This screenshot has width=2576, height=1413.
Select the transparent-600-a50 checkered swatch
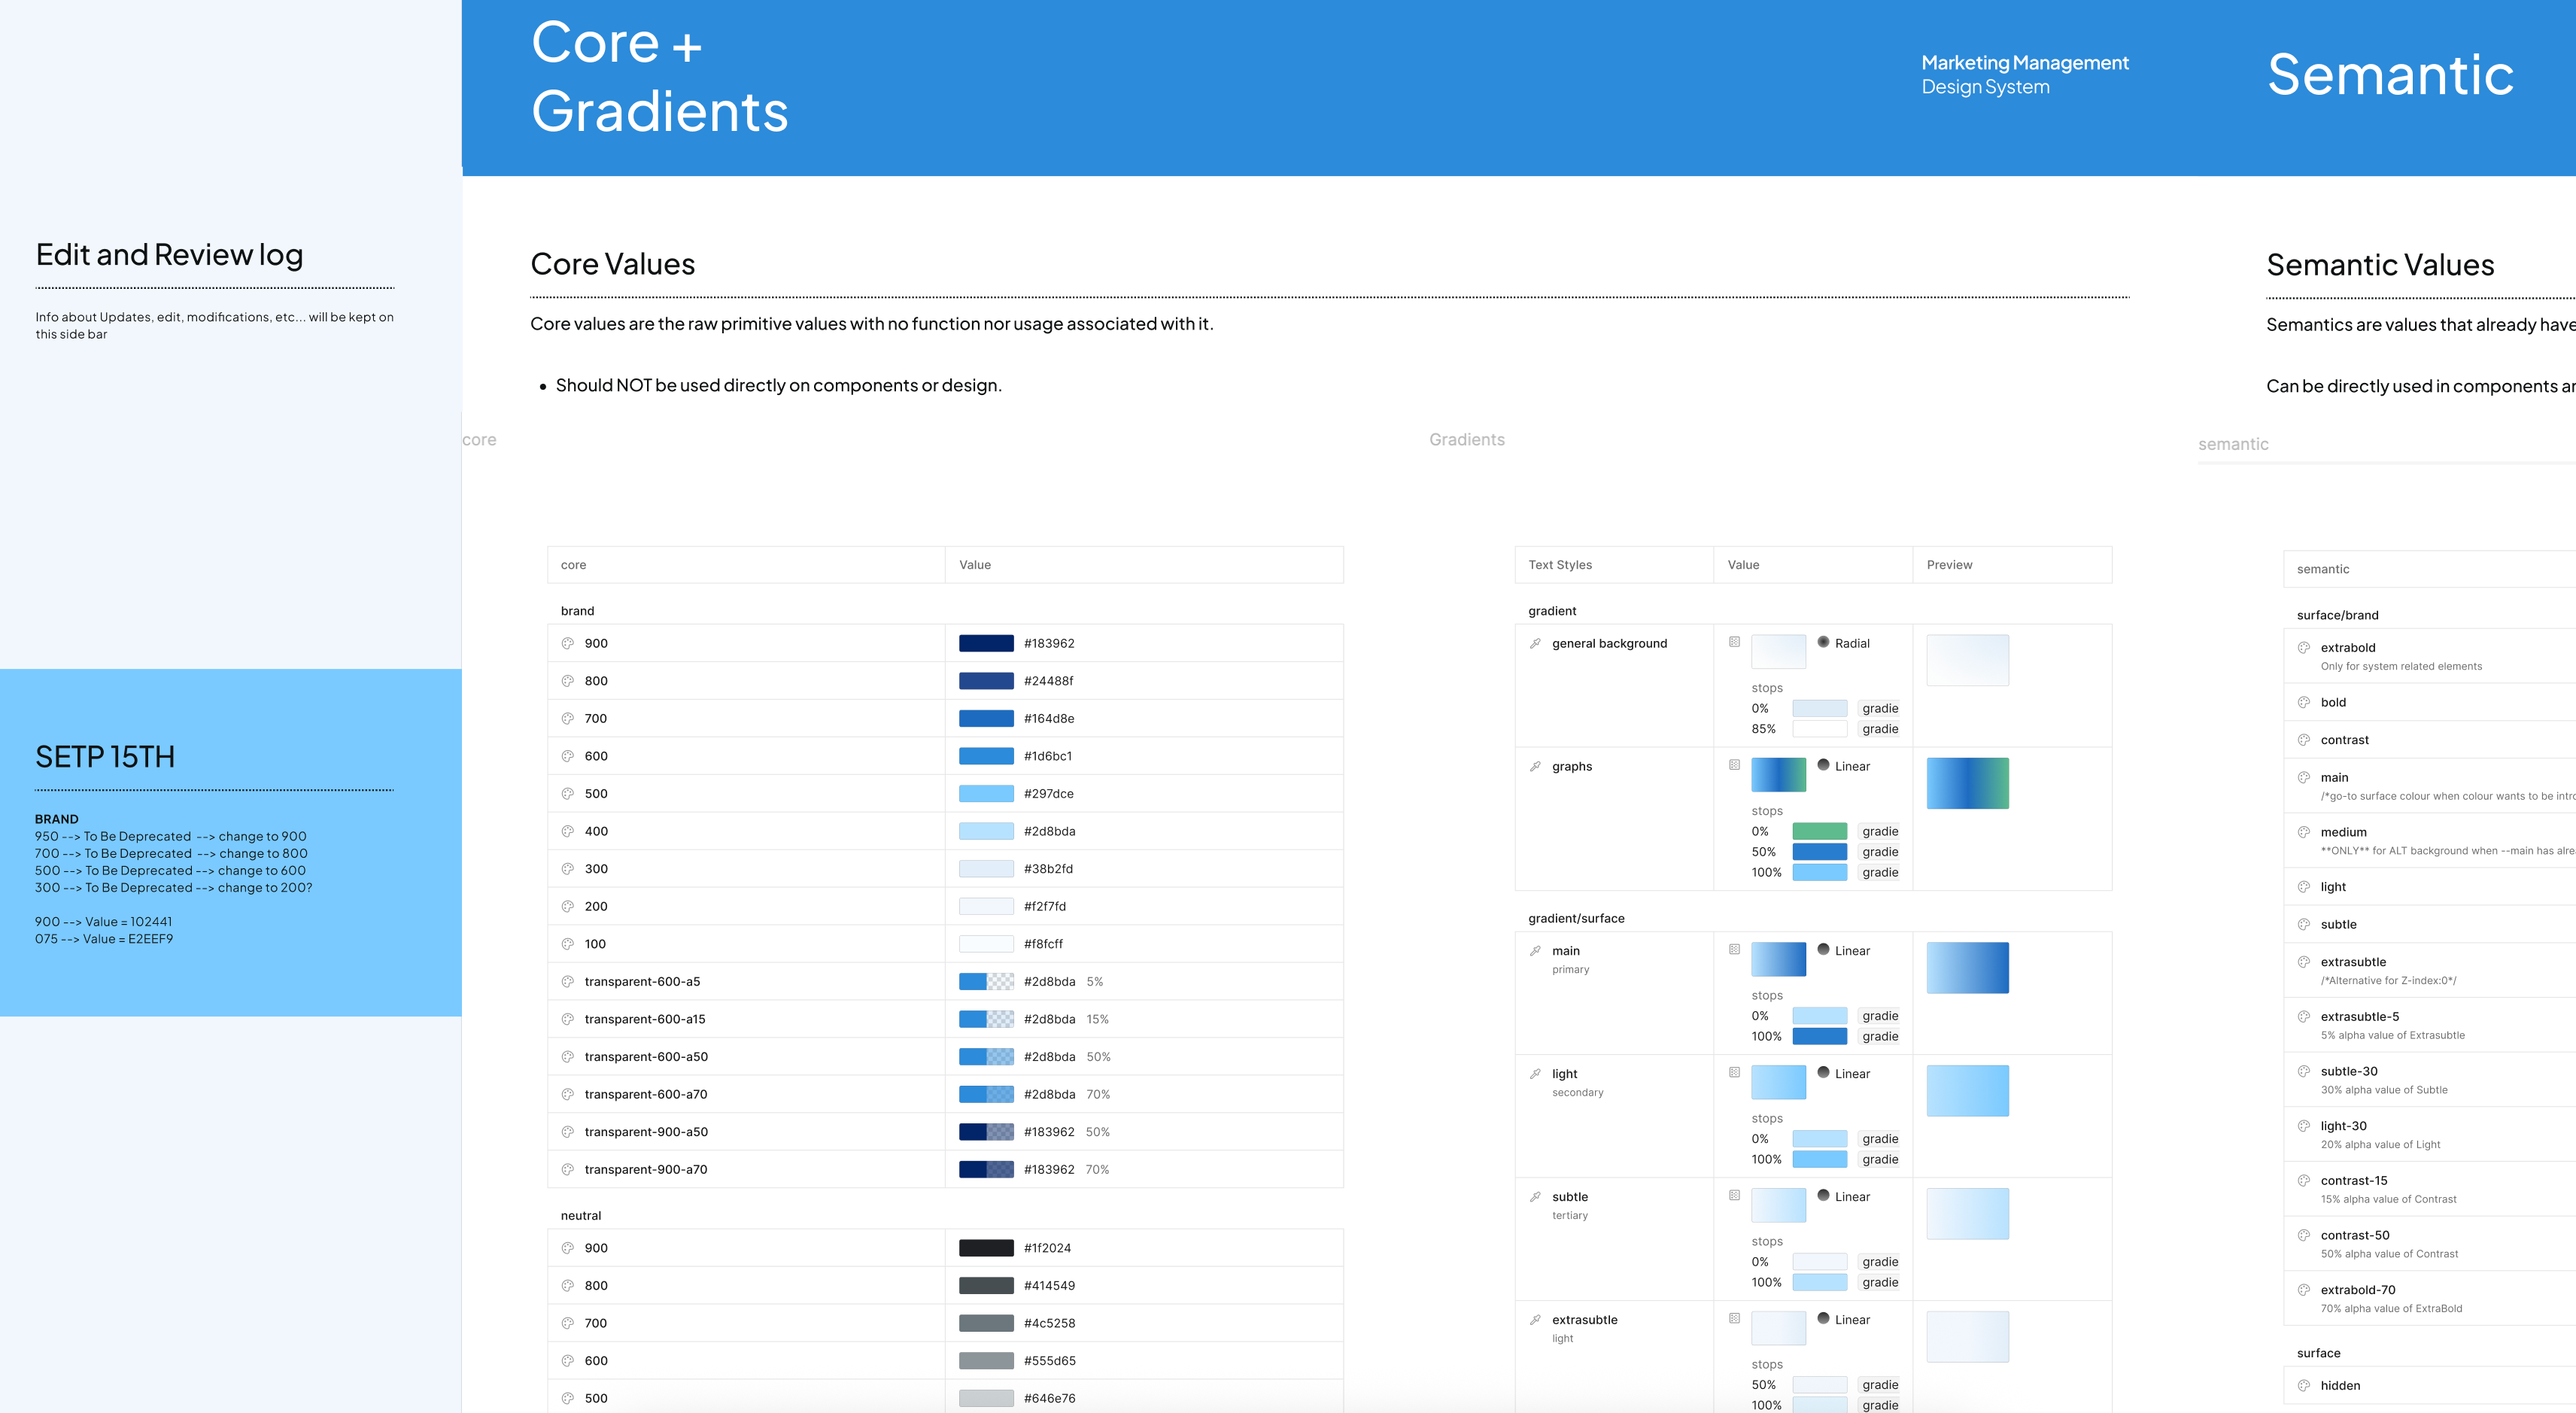986,1057
